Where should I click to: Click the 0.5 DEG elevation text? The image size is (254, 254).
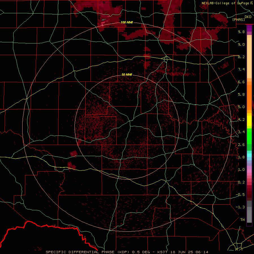point(141,252)
